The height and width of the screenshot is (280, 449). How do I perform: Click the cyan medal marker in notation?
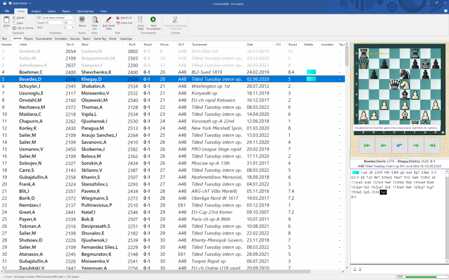pyautogui.click(x=355, y=172)
